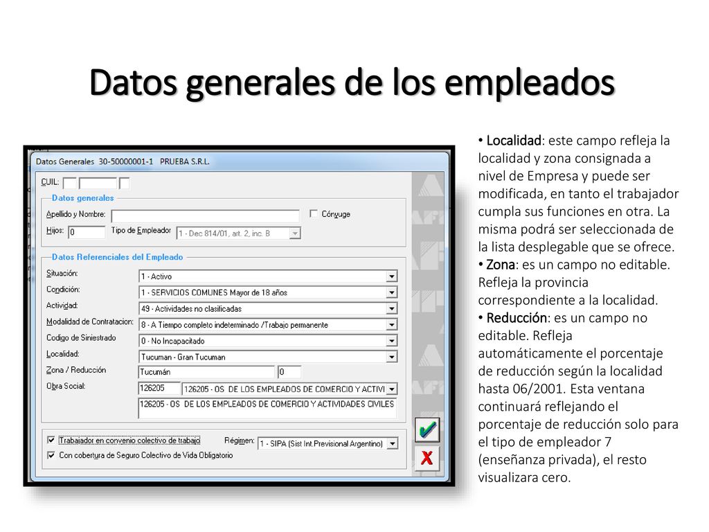Cancel with the red X button
Screen dimensions: 709x532
(427, 458)
